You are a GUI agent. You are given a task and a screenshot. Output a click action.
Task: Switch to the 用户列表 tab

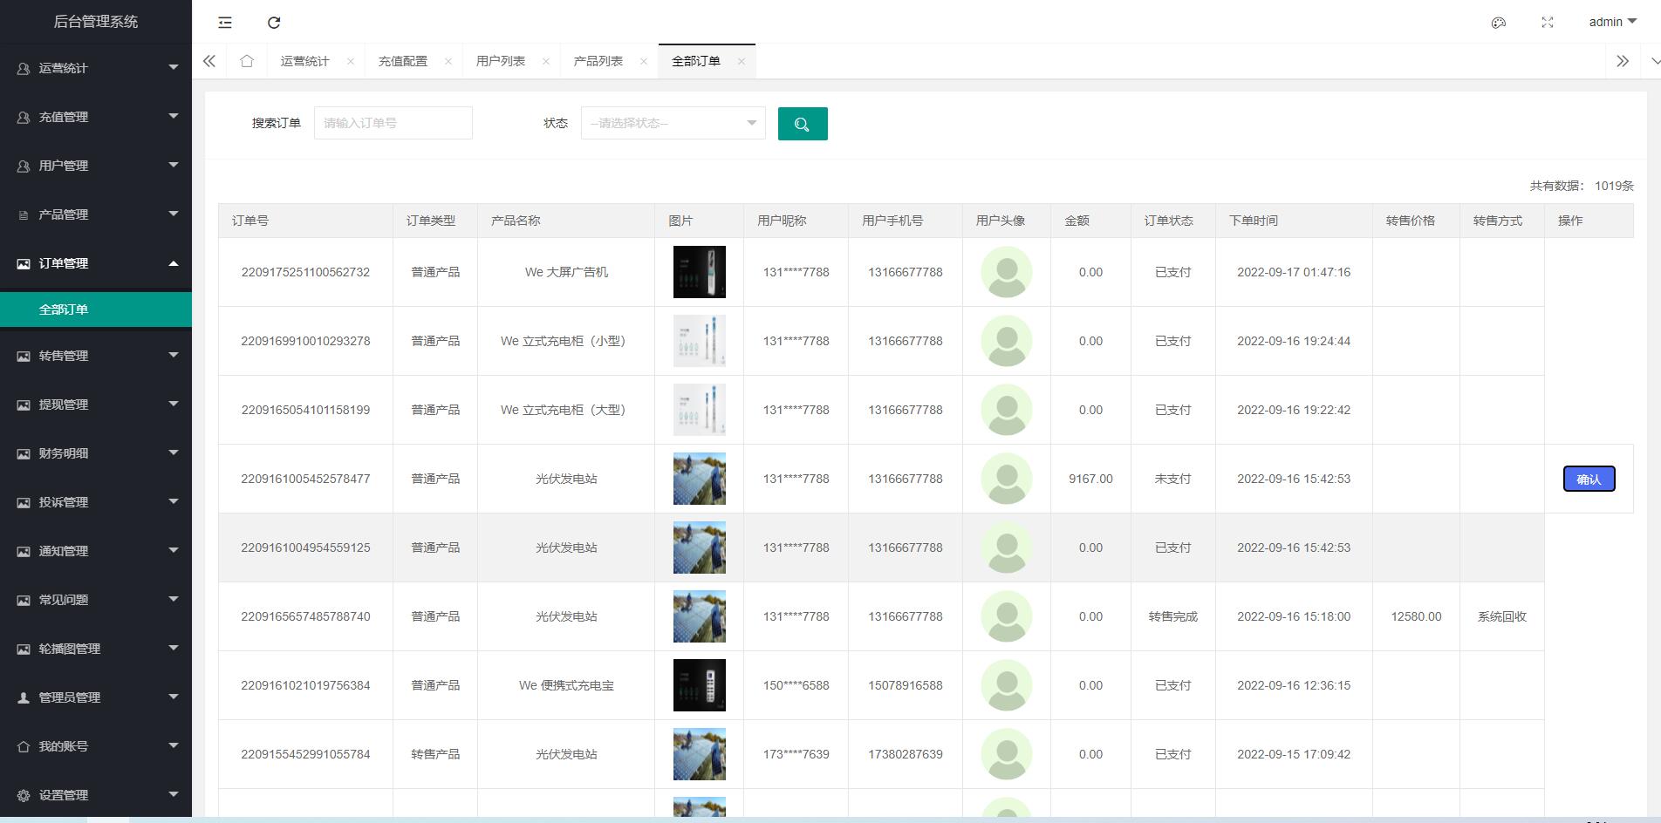[500, 61]
